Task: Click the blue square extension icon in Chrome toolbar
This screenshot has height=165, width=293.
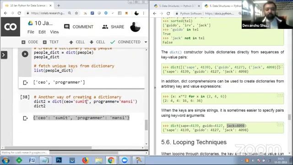Action: pos(92,13)
